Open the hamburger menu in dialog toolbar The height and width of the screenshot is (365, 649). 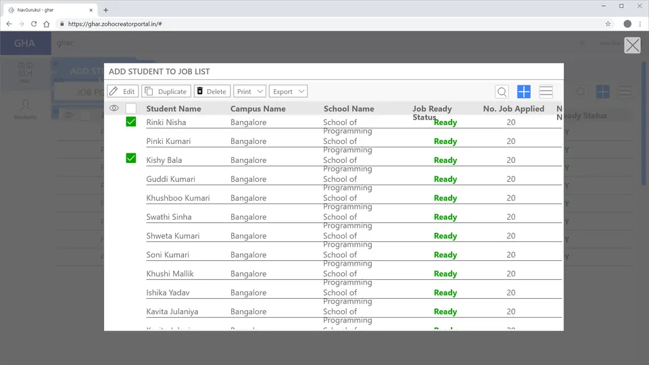pos(546,91)
